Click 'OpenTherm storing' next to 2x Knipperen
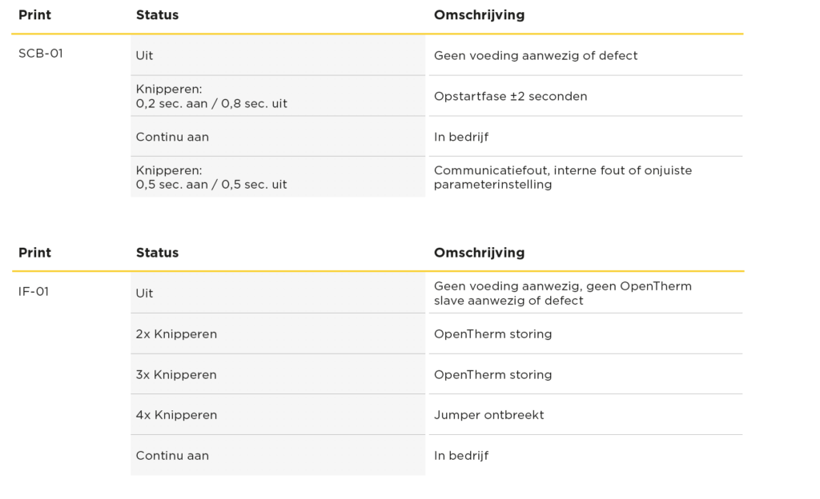820x499 pixels. (492, 334)
